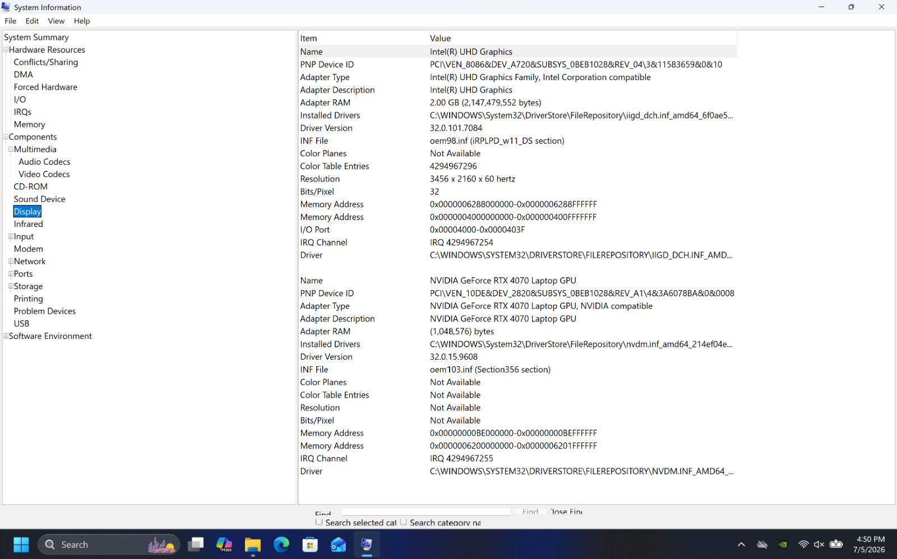Select System Summary in the tree
897x559 pixels.
[x=36, y=37]
